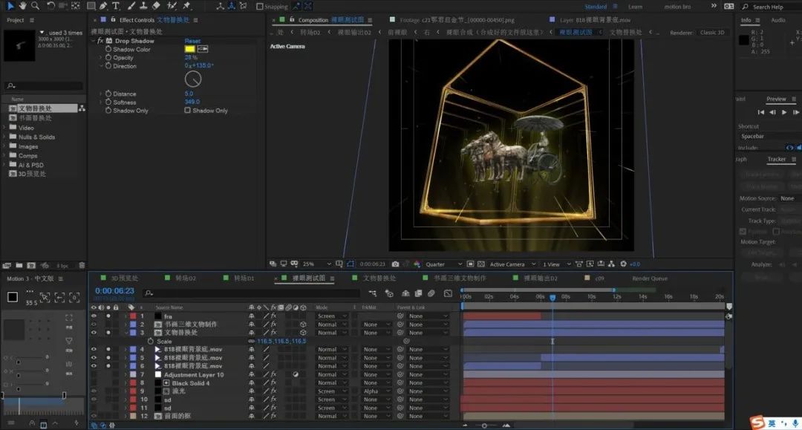Choose the Type text tool
This screenshot has height=430, width=802.
click(116, 6)
